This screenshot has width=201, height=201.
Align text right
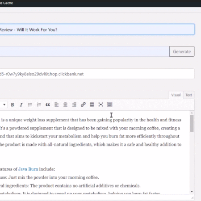point(74,105)
